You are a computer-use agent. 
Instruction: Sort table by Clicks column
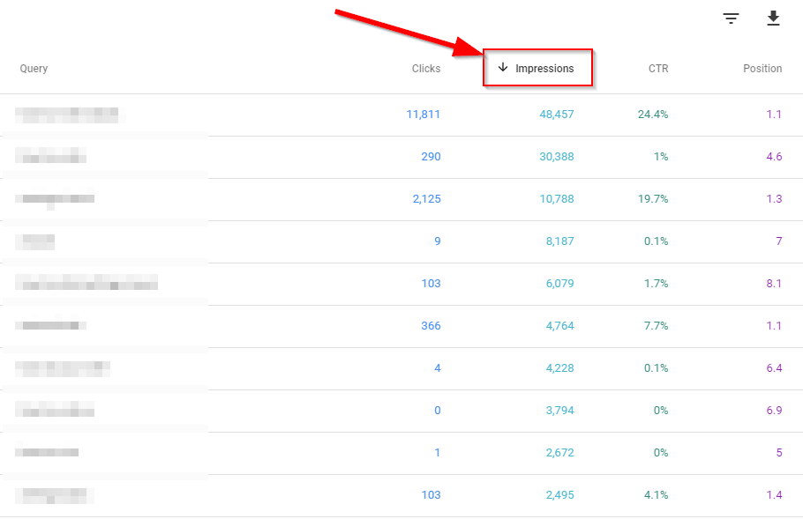425,69
